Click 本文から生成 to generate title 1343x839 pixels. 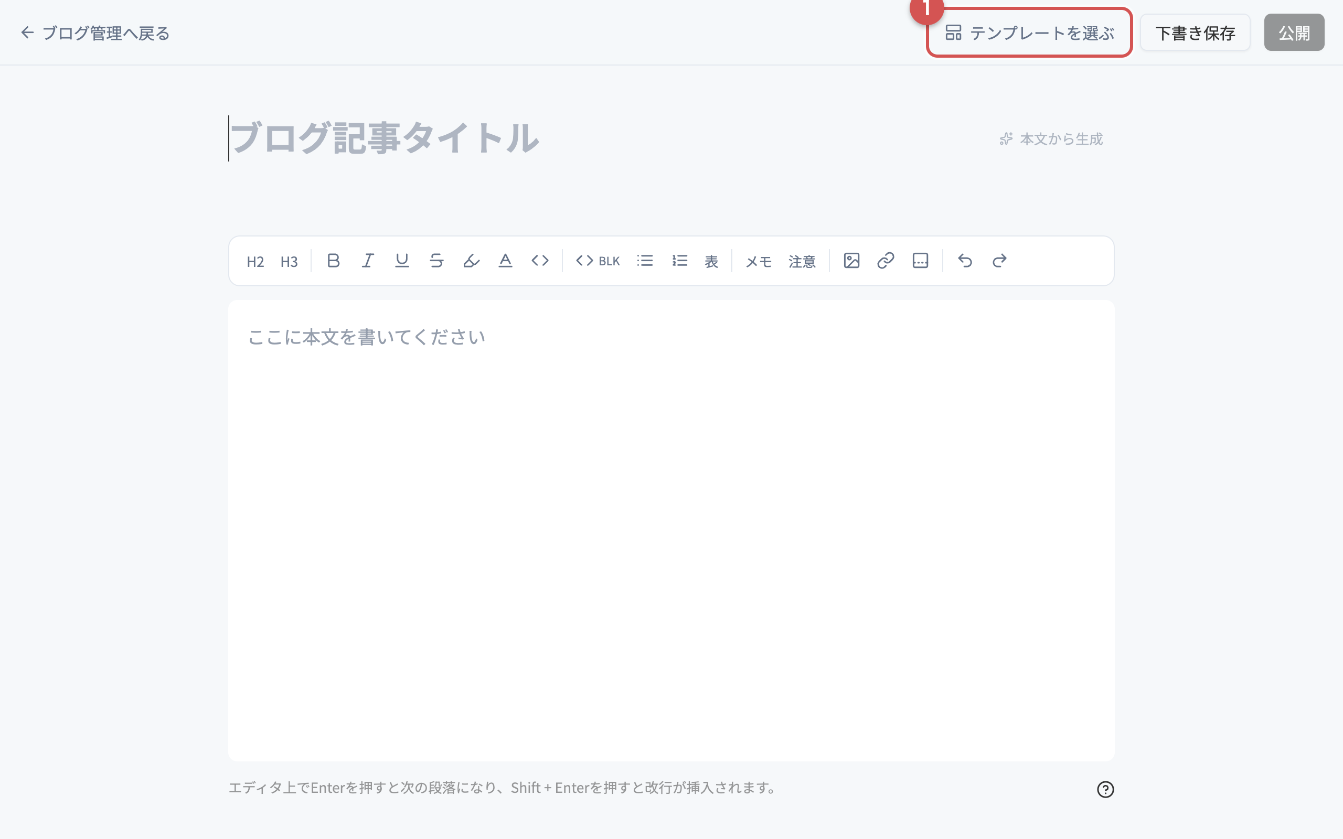point(1051,139)
